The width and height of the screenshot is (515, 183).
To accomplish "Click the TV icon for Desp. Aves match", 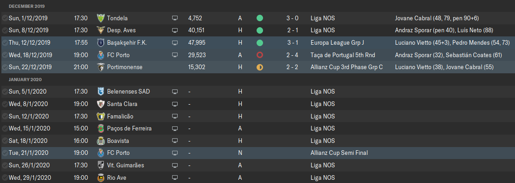I will pyautogui.click(x=175, y=30).
